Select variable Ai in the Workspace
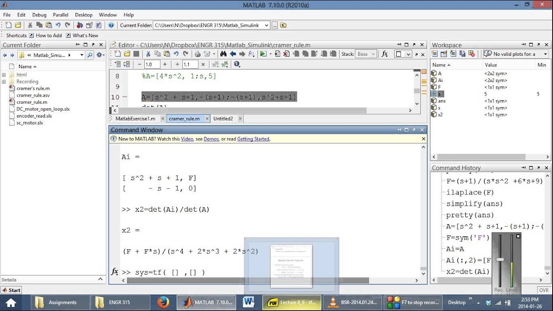The height and width of the screenshot is (311, 553). [x=440, y=80]
